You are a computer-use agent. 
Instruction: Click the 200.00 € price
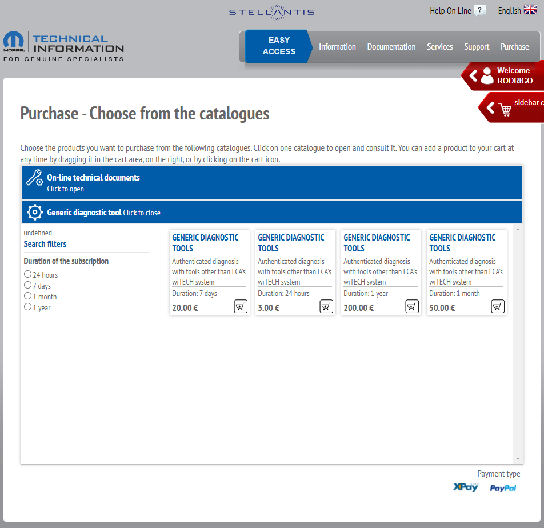click(x=359, y=307)
